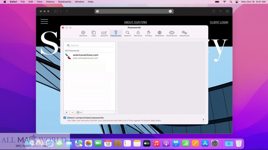Click the battery status icon

tap(217, 2)
